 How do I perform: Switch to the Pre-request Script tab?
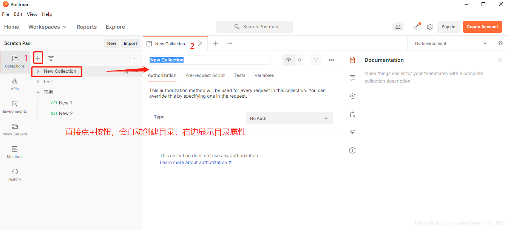point(205,75)
